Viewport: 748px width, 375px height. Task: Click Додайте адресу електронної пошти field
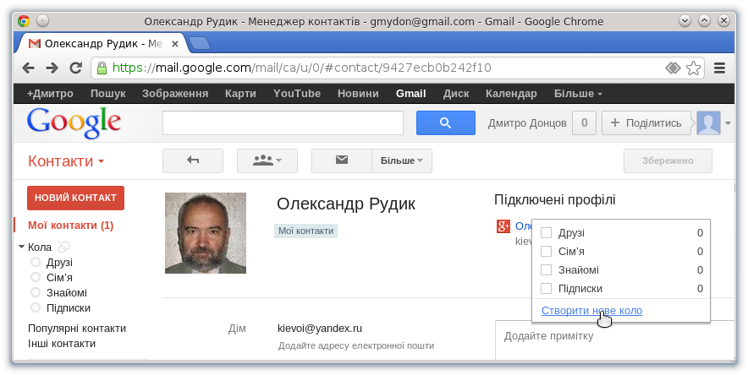(x=356, y=345)
